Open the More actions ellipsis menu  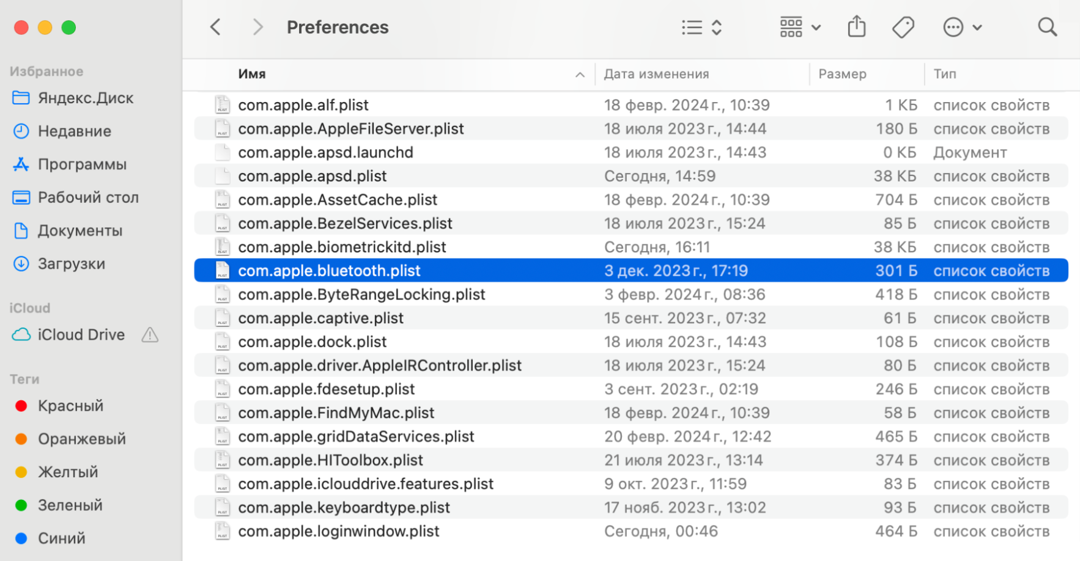coord(962,27)
